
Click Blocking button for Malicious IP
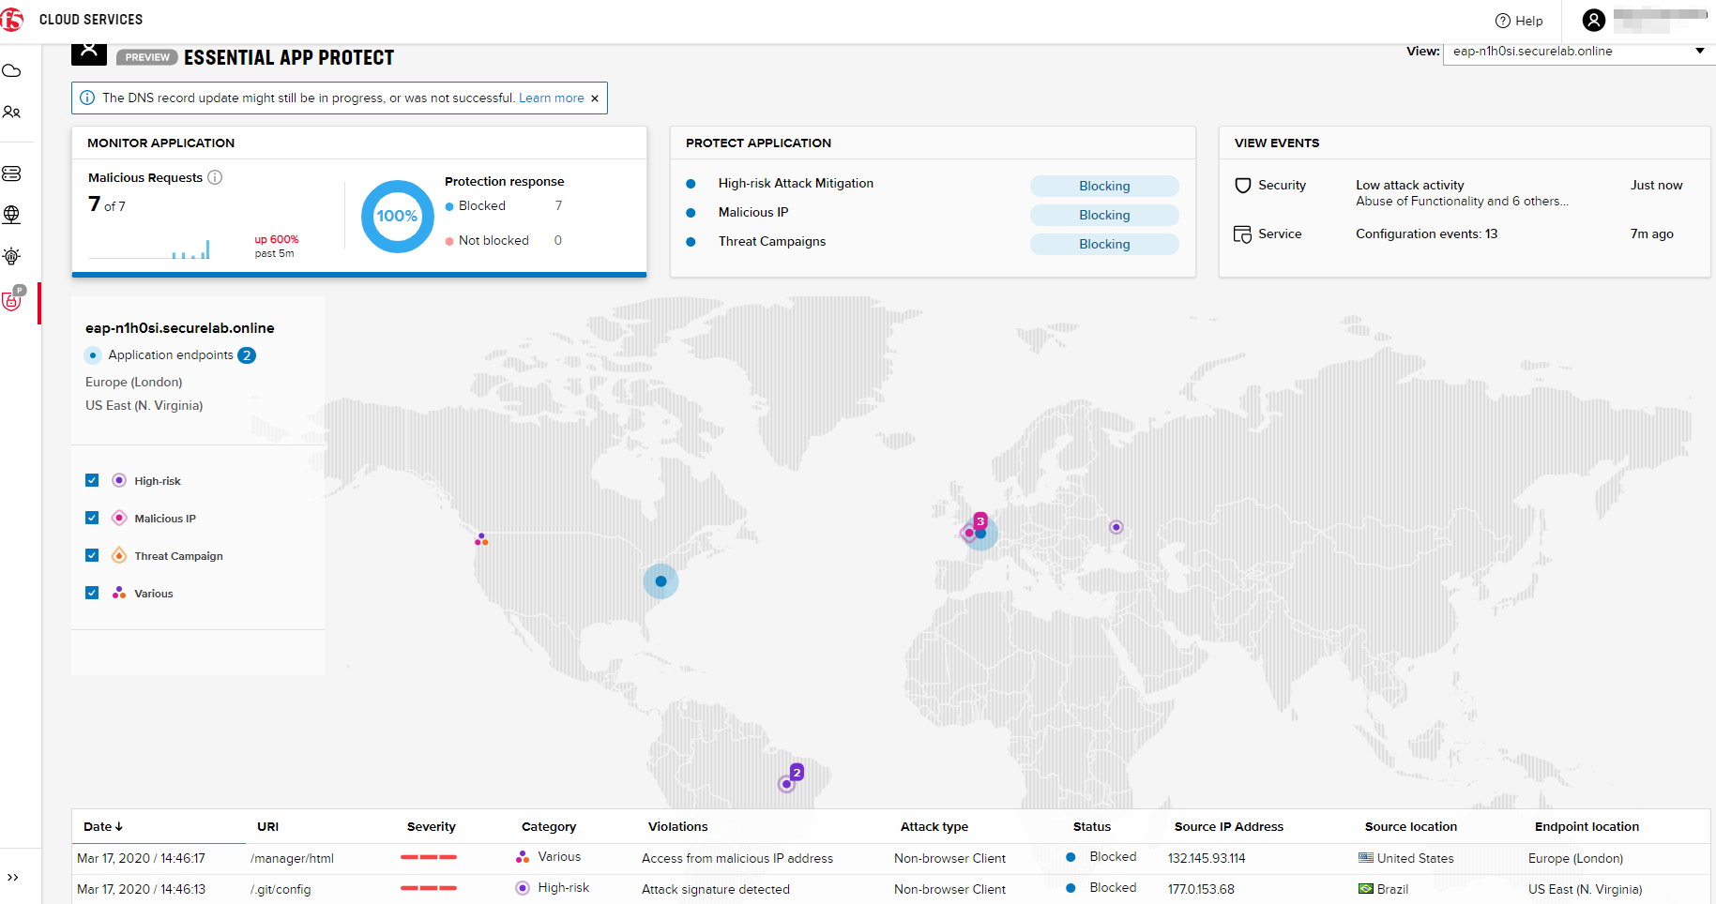tap(1104, 215)
